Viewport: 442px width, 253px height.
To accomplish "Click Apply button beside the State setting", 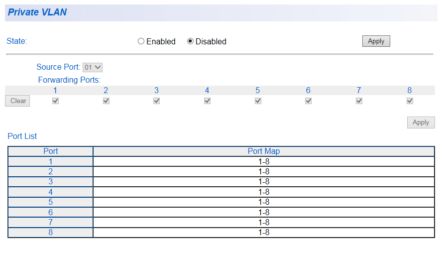I will click(376, 41).
